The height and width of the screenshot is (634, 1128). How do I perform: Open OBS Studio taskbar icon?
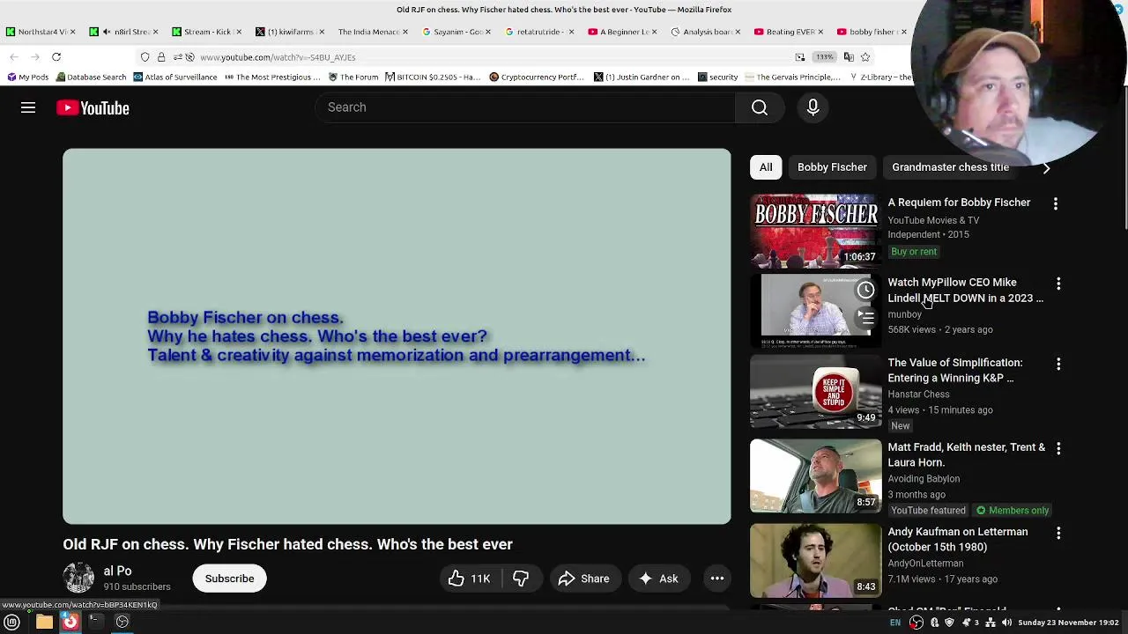pyautogui.click(x=122, y=623)
